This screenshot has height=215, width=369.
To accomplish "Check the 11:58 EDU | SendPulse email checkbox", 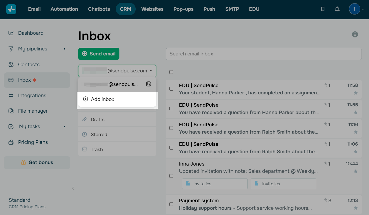I will tap(171, 89).
